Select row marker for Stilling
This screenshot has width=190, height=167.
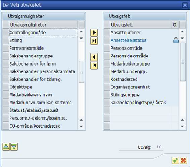(x=6, y=40)
